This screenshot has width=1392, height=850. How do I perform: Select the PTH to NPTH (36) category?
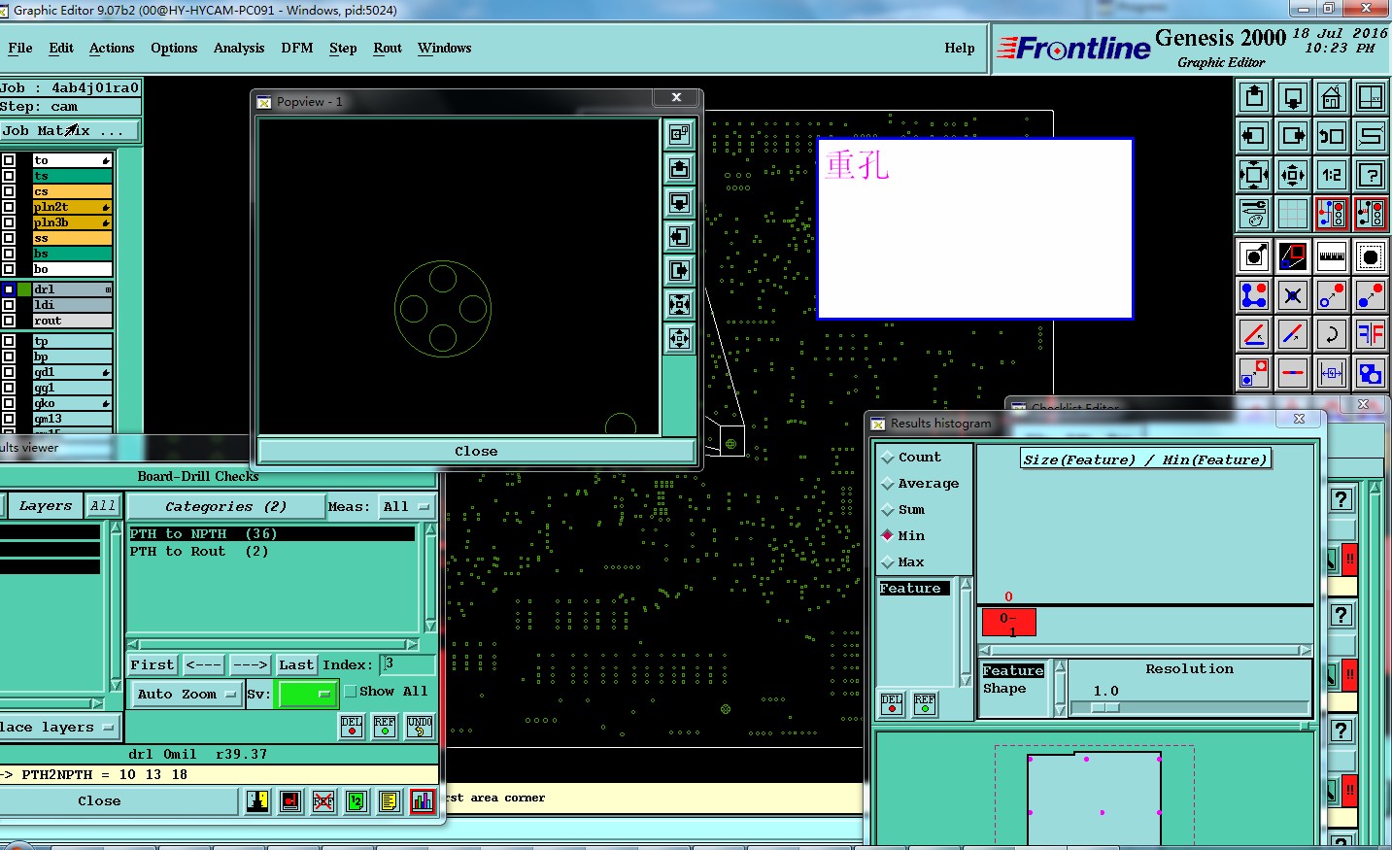pyautogui.click(x=272, y=533)
